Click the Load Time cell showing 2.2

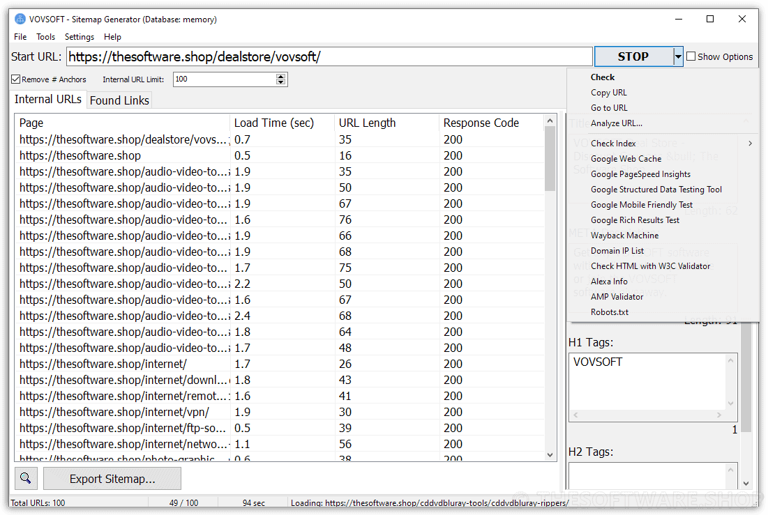pyautogui.click(x=243, y=284)
